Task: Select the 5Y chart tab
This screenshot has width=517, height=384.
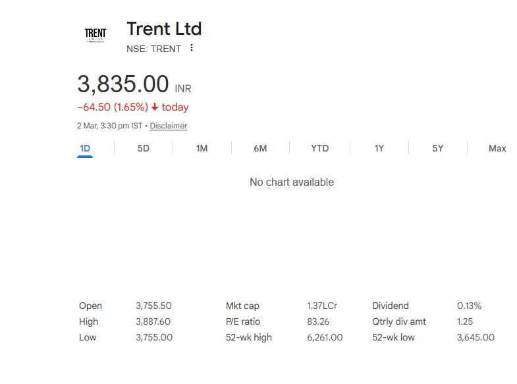Action: (x=438, y=148)
